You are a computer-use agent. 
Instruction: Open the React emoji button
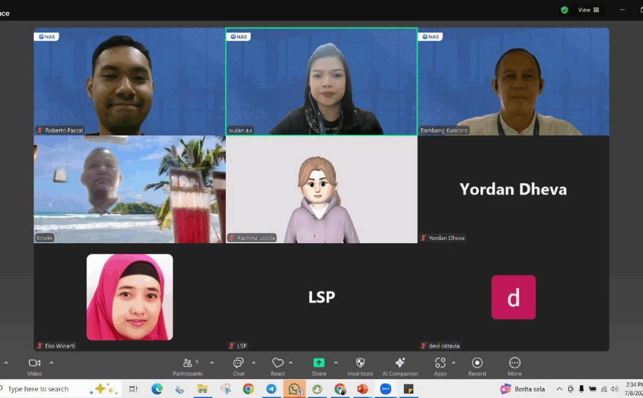click(x=278, y=366)
